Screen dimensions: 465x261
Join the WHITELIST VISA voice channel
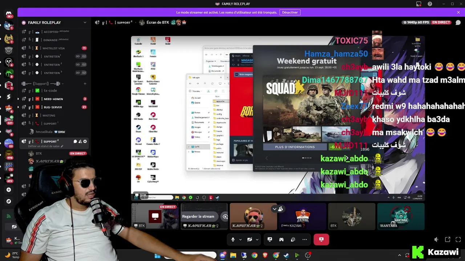[x=54, y=48]
